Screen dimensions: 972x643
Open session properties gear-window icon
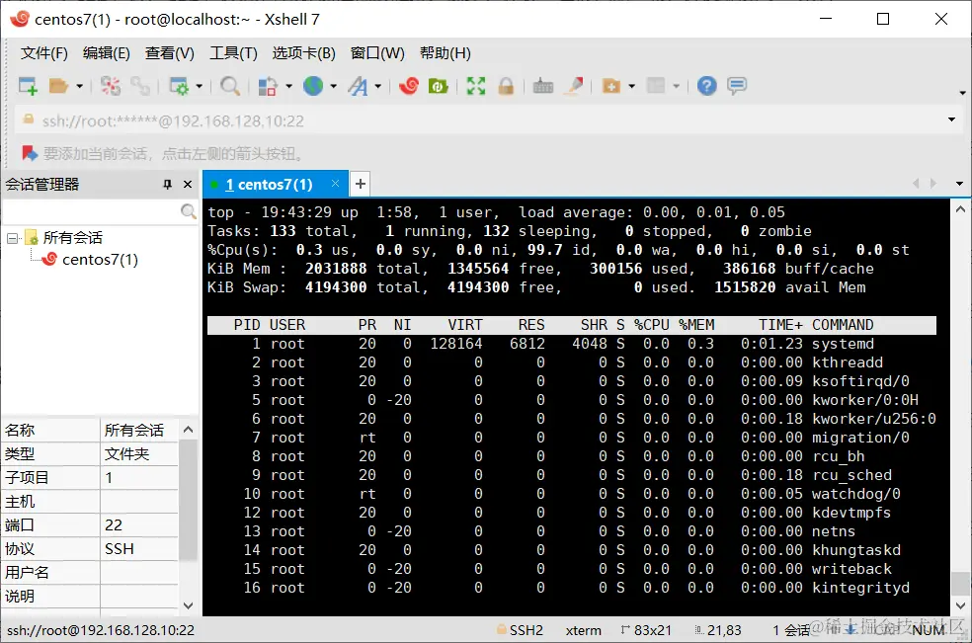pyautogui.click(x=179, y=86)
